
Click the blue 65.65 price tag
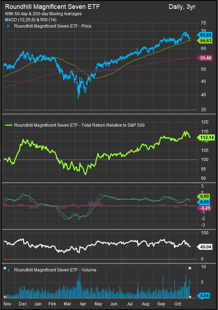(206, 35)
